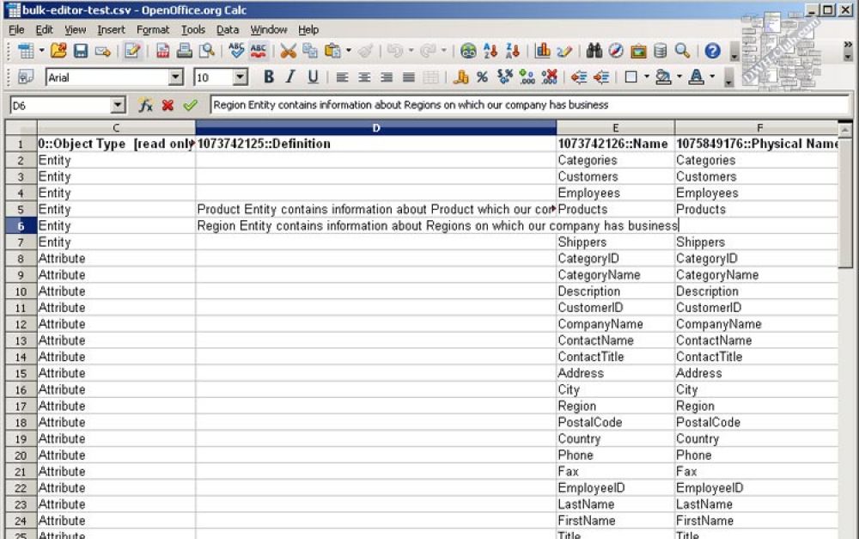Accept cell input with green checkmark
859x539 pixels.
(190, 105)
